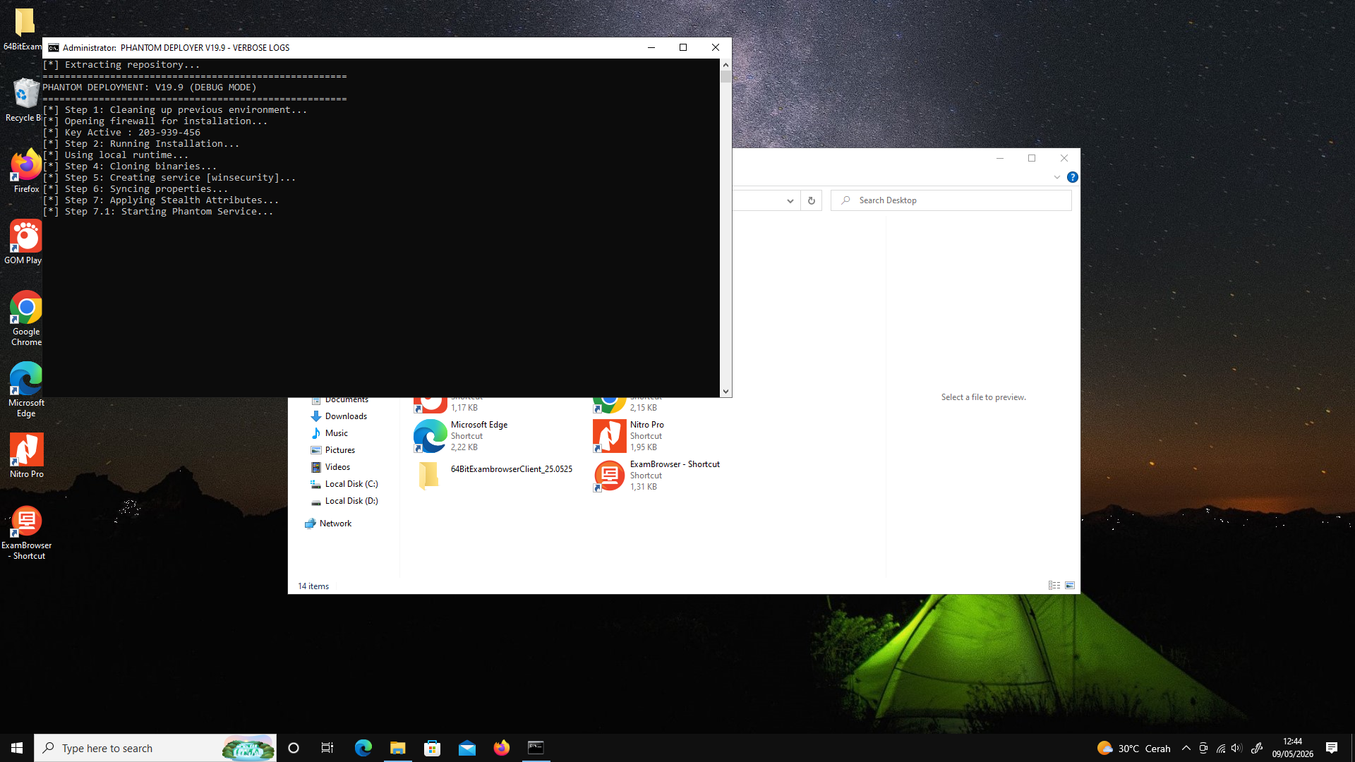Viewport: 1355px width, 762px height.
Task: Click the taskbar search box
Action: [x=155, y=748]
